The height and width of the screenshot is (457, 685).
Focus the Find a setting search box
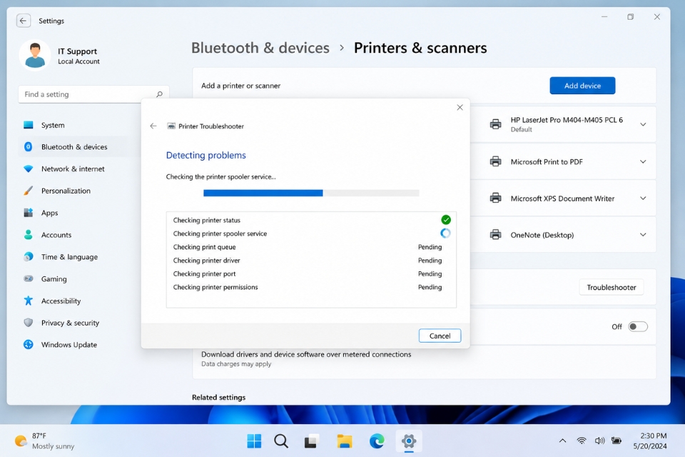tap(93, 94)
